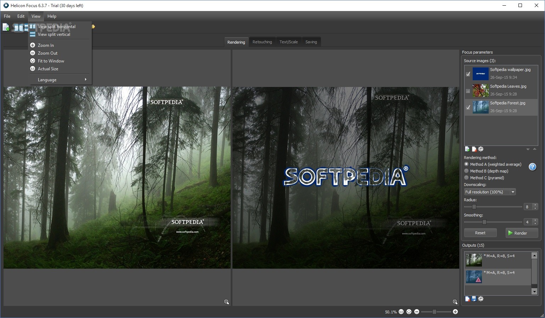This screenshot has height=318, width=545.
Task: Switch to the Text/Scale tab
Action: 288,42
